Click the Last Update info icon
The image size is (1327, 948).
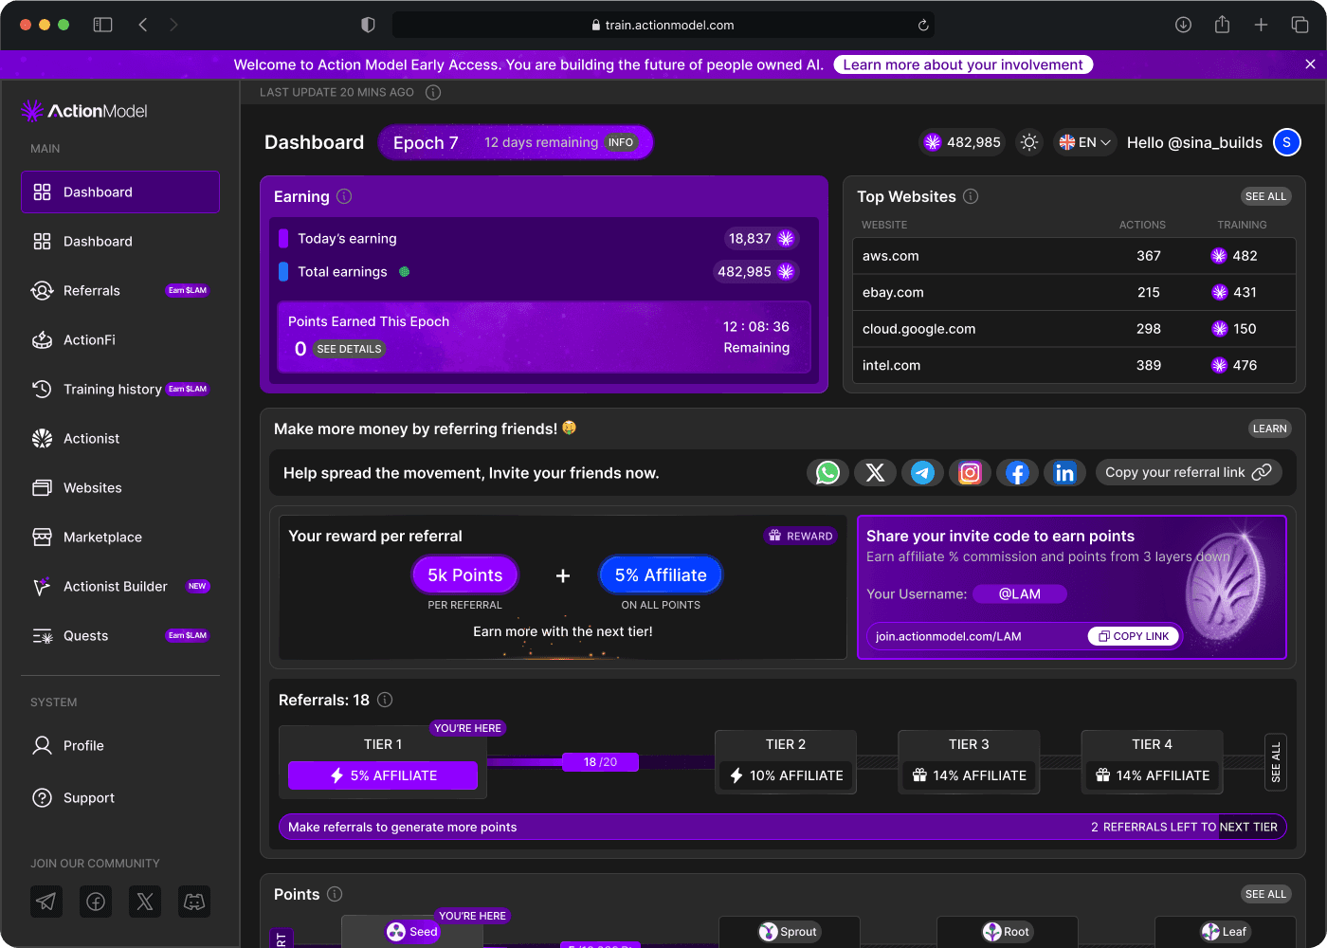[433, 92]
